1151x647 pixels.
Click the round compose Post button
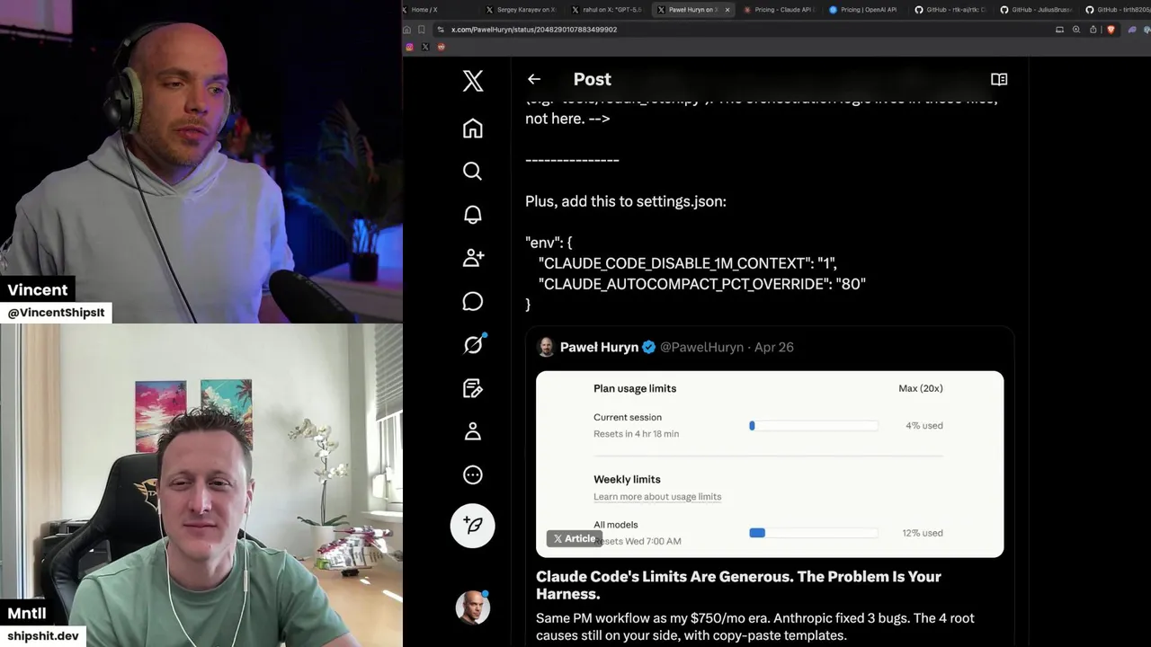[x=472, y=526]
